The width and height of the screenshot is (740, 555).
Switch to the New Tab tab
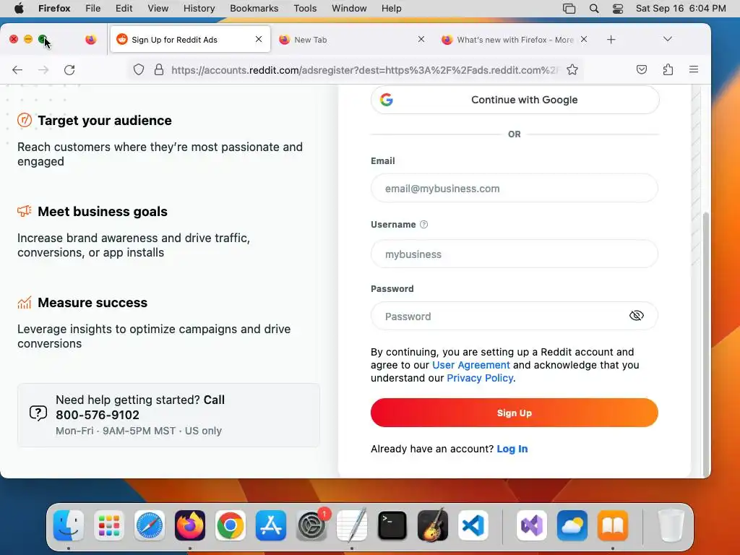click(x=352, y=40)
